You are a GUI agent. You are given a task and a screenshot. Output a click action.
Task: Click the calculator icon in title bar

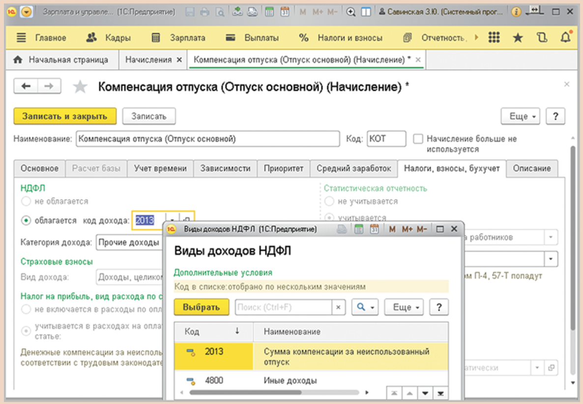point(269,12)
